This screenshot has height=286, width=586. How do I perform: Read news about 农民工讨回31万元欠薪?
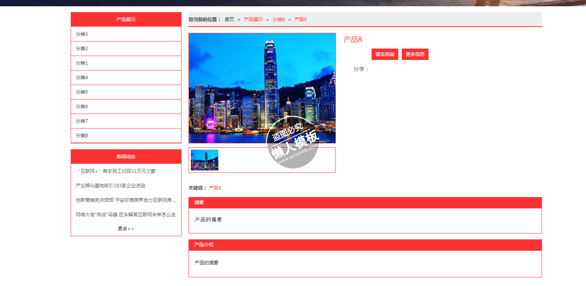point(117,171)
